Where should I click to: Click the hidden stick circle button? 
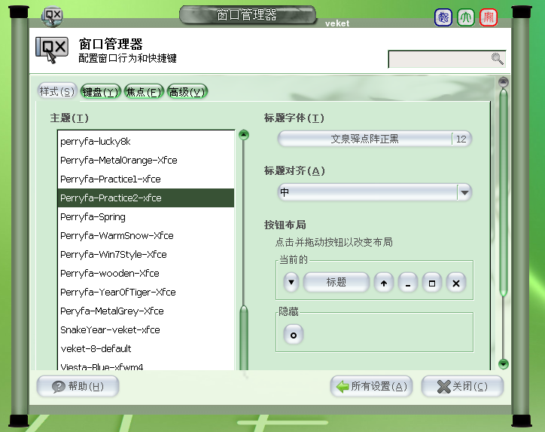(x=294, y=335)
